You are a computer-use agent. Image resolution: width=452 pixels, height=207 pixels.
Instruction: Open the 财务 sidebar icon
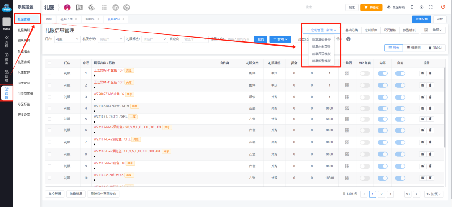[6, 58]
